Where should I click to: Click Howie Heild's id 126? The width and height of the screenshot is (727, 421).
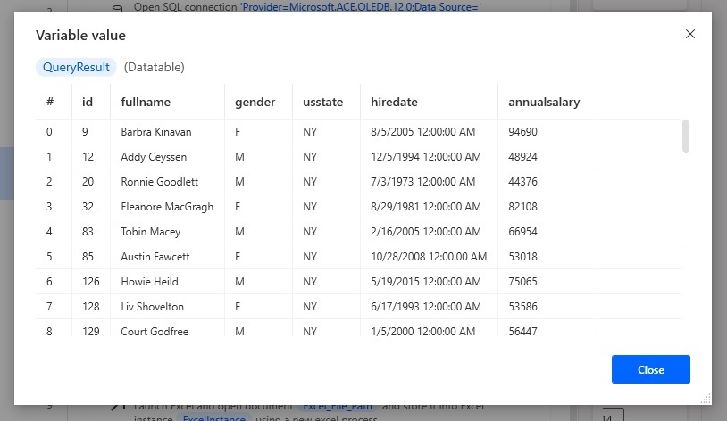[x=91, y=282]
